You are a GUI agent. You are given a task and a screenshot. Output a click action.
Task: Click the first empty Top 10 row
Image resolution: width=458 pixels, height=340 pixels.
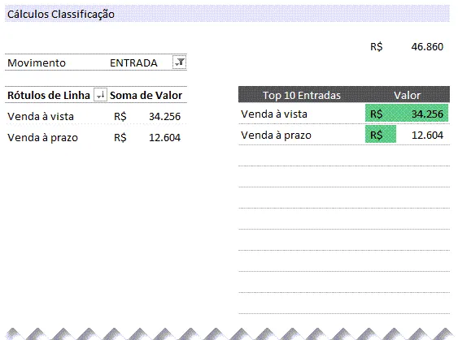[344, 156]
